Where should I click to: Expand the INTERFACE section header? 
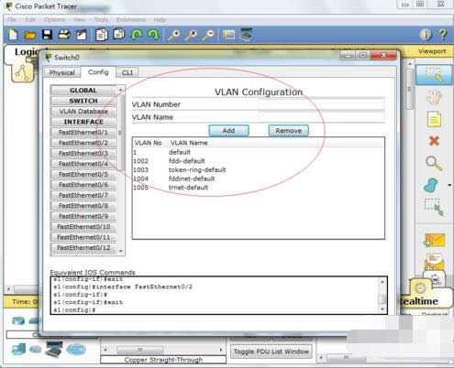tap(83, 122)
